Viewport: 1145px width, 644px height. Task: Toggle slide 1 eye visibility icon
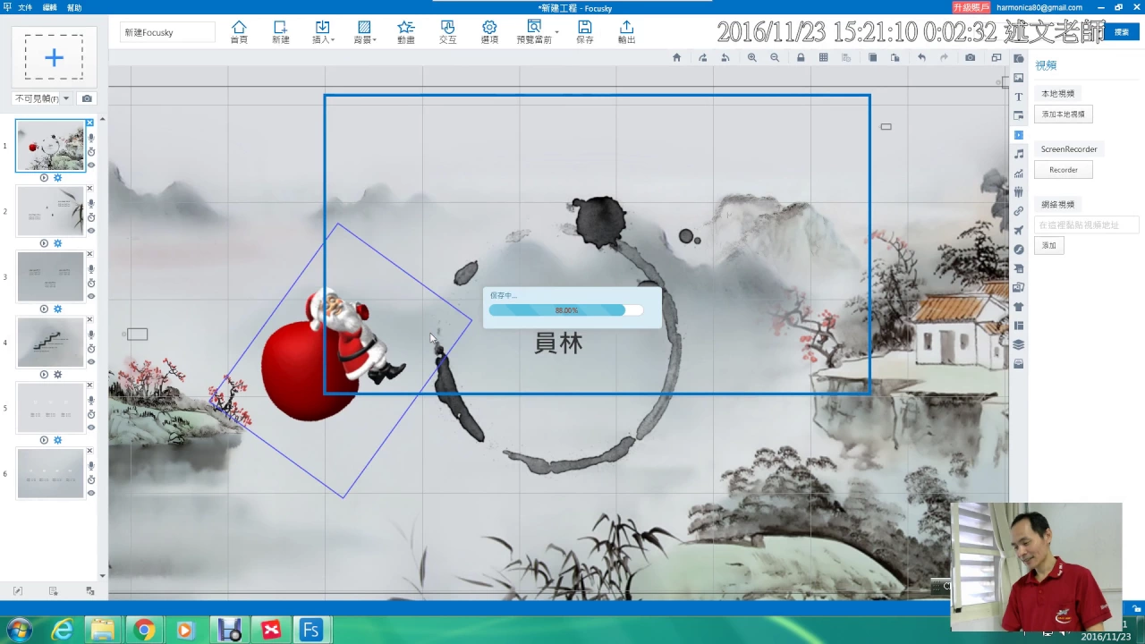[90, 165]
